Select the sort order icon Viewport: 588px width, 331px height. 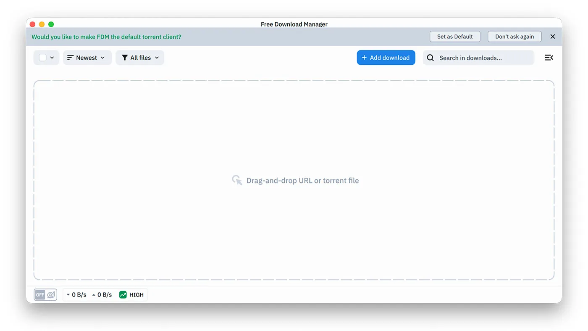point(70,58)
